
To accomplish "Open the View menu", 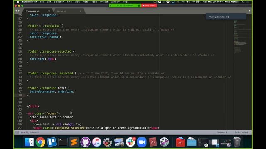I will (77, 2).
